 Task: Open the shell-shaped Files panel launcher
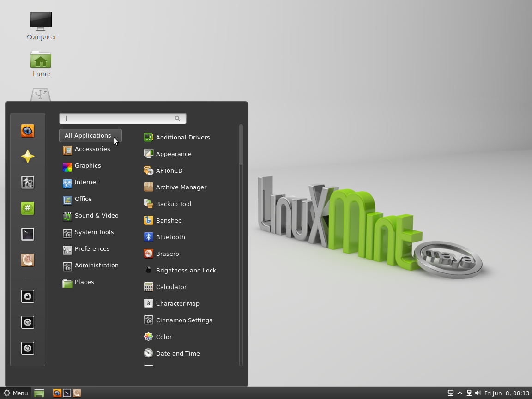pos(77,393)
